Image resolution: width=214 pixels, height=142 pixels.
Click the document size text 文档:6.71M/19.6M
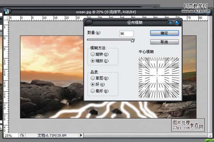pos(52,135)
